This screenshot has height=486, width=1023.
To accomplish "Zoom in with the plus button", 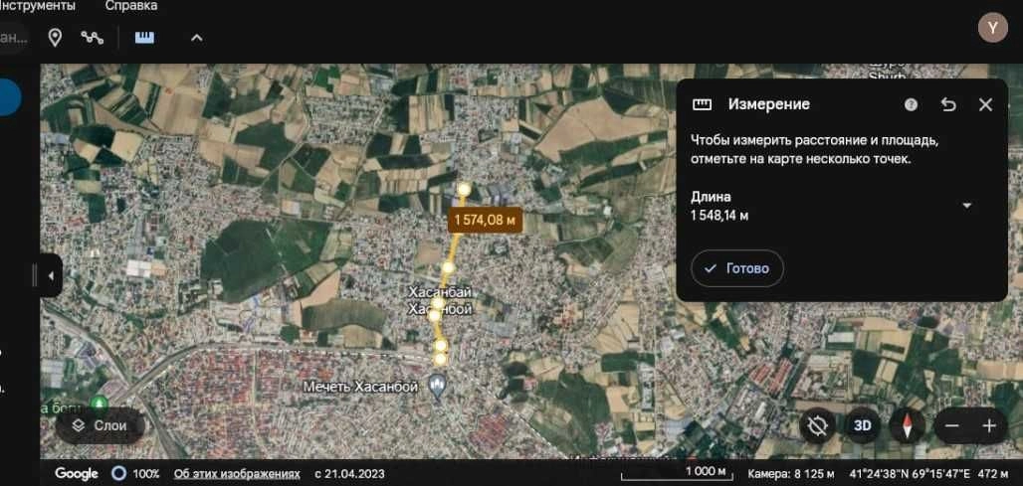I will [989, 426].
